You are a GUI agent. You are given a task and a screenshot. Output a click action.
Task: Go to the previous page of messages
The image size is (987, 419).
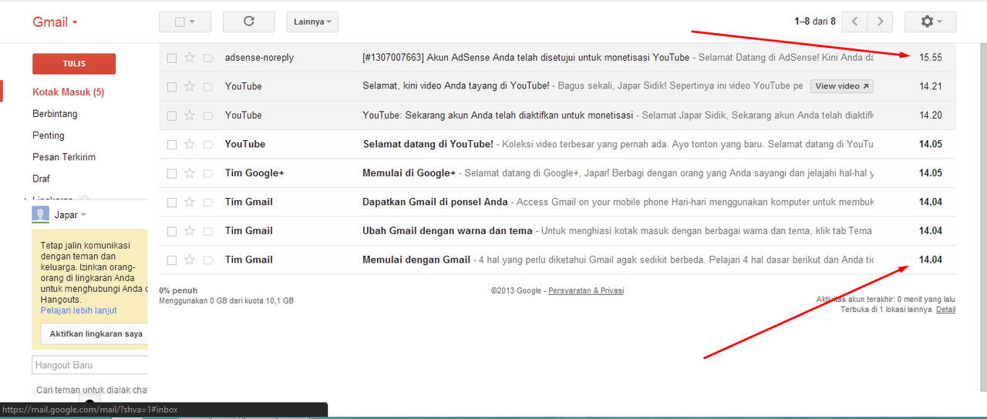[854, 22]
